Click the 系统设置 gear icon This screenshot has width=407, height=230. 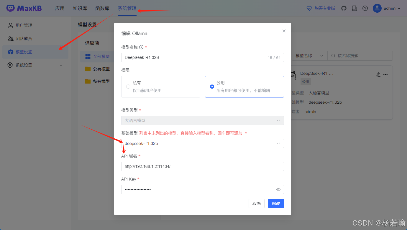pyautogui.click(x=10, y=65)
